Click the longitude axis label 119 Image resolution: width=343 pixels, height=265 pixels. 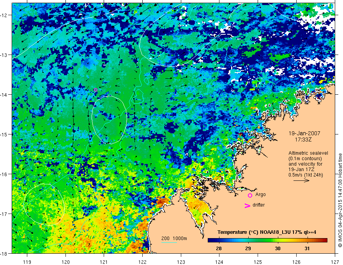point(27,262)
